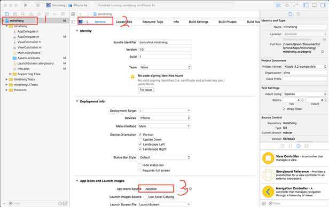Show the assistant editor
The height and width of the screenshot is (207, 329).
(x=287, y=5)
